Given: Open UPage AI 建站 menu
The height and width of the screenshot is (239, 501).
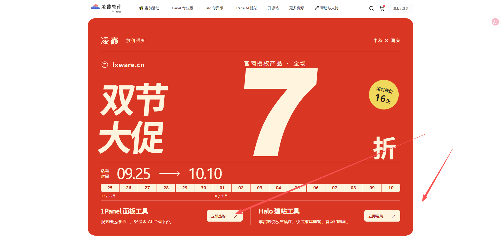Looking at the screenshot, I should [x=246, y=8].
